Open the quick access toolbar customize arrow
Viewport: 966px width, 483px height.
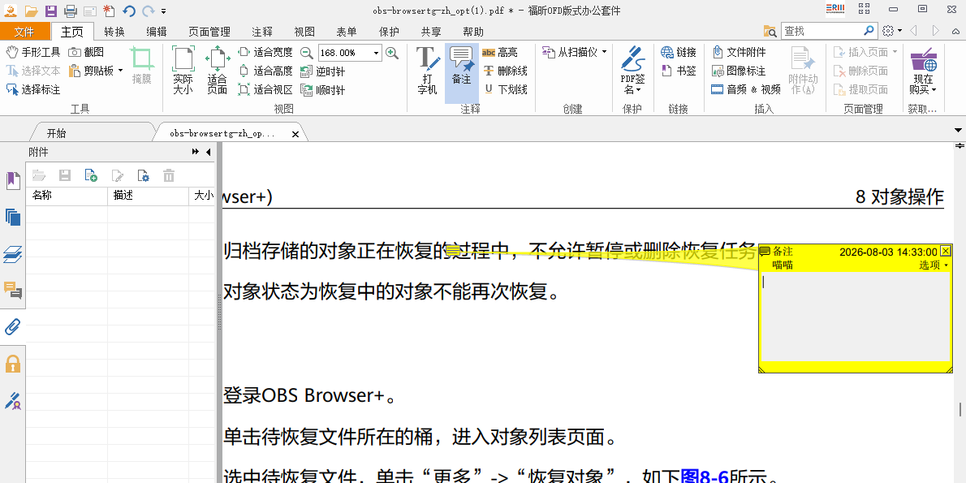pyautogui.click(x=164, y=11)
